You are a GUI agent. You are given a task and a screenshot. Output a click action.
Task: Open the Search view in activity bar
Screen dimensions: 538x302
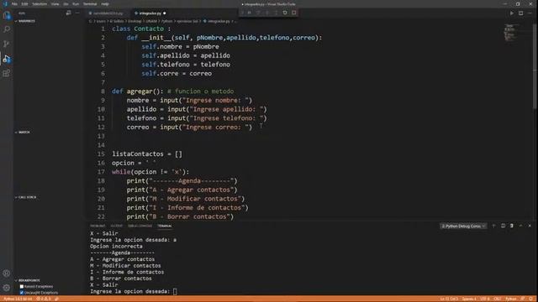click(x=7, y=29)
